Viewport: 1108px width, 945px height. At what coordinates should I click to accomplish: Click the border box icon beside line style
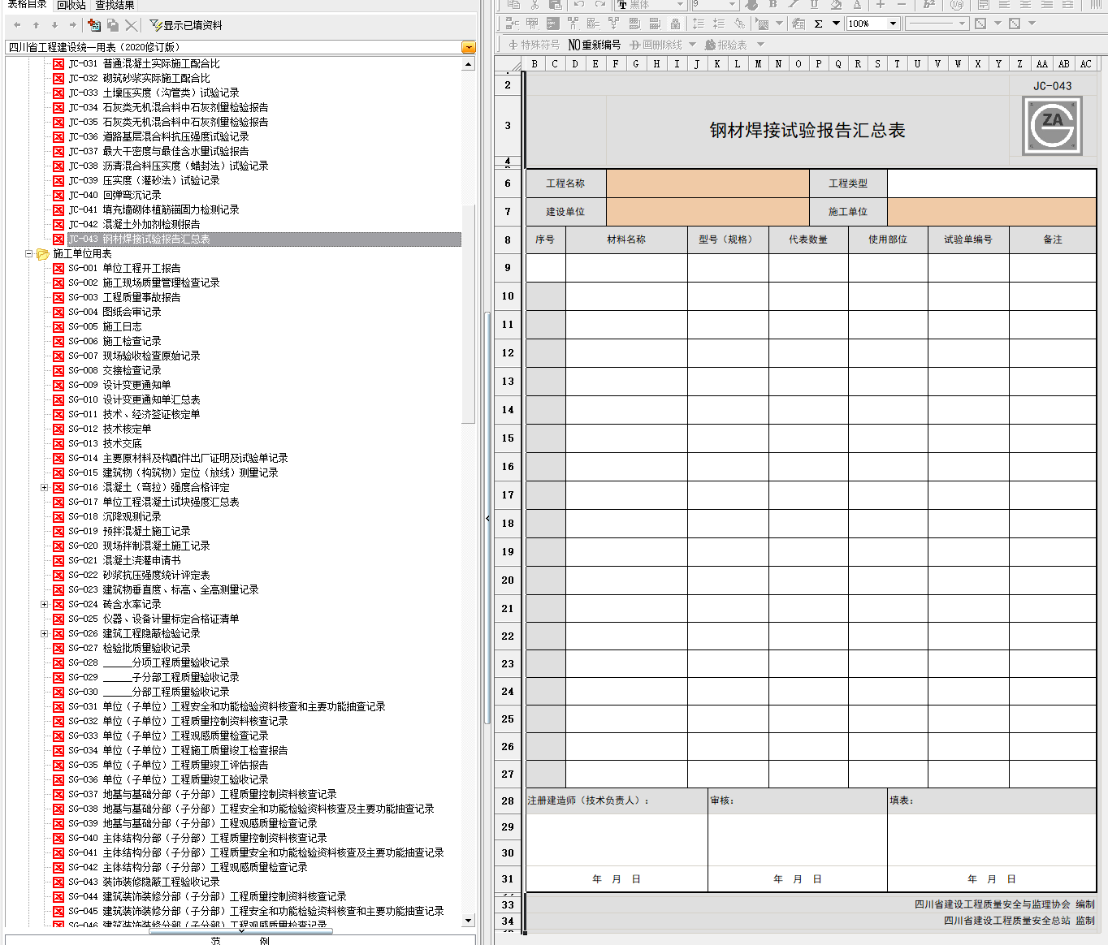click(x=980, y=24)
